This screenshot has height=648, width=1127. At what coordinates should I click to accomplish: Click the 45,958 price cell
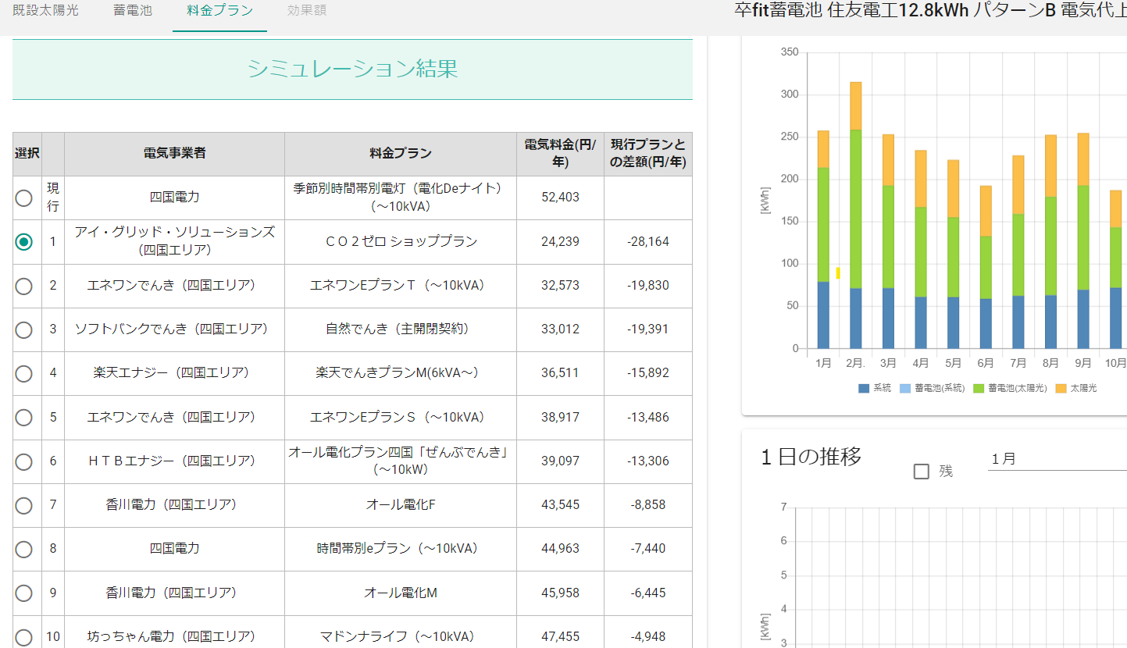[x=561, y=593]
